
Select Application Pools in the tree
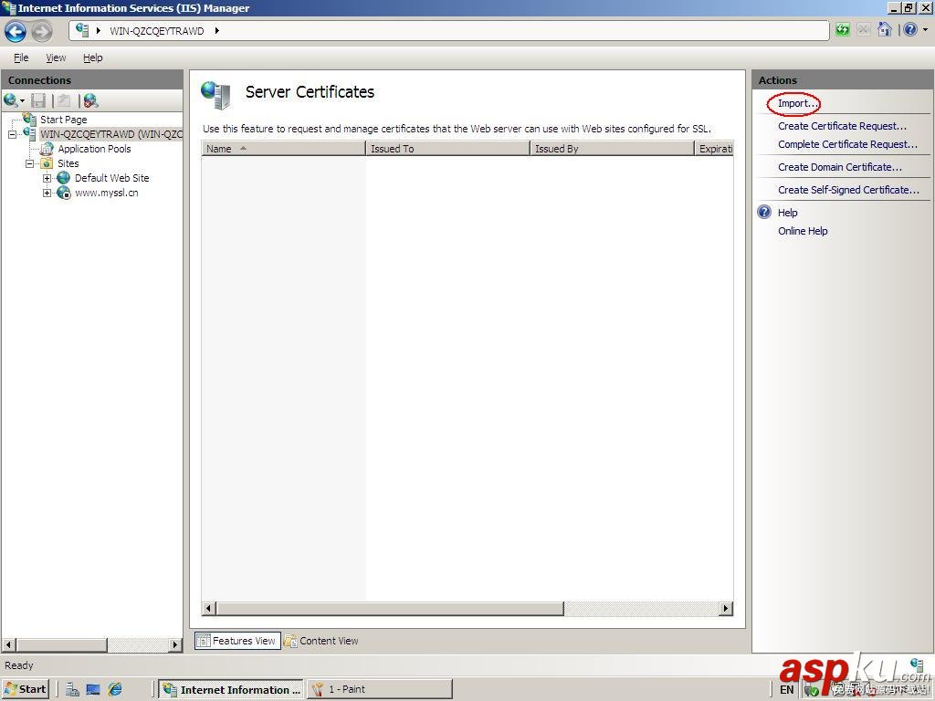click(x=94, y=149)
